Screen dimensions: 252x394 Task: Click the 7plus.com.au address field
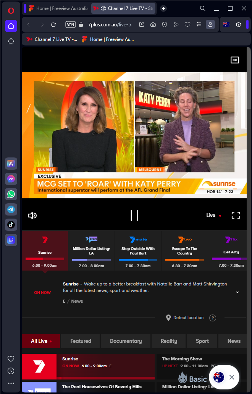click(x=110, y=24)
